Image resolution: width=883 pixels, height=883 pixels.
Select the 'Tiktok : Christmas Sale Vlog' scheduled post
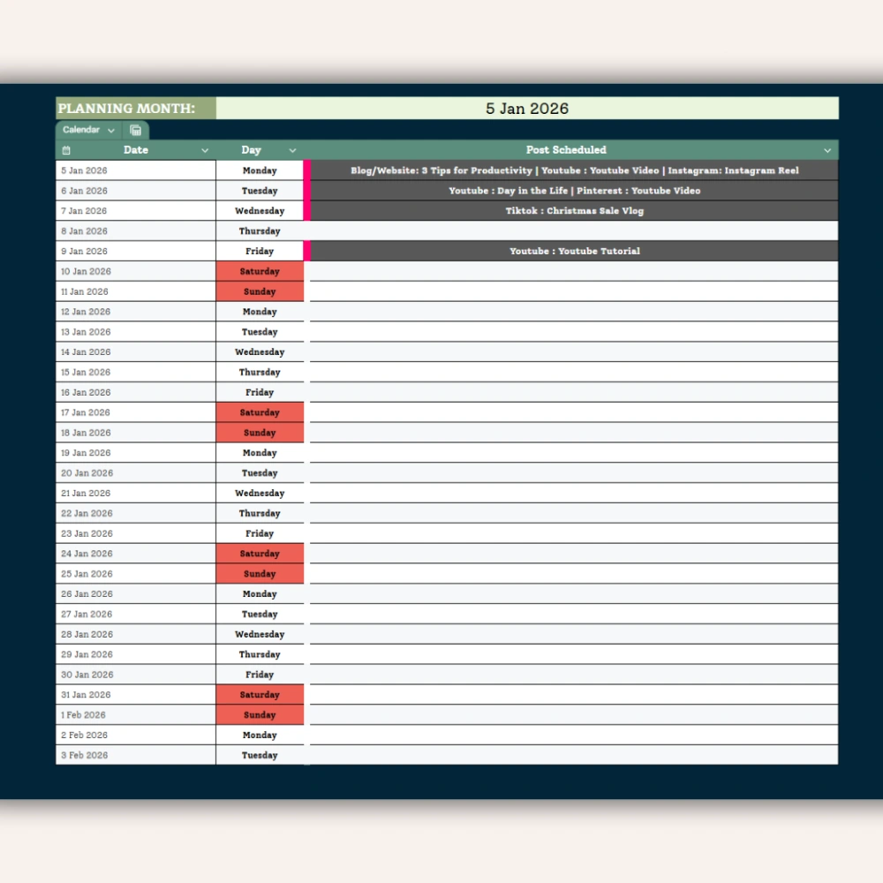[574, 210]
